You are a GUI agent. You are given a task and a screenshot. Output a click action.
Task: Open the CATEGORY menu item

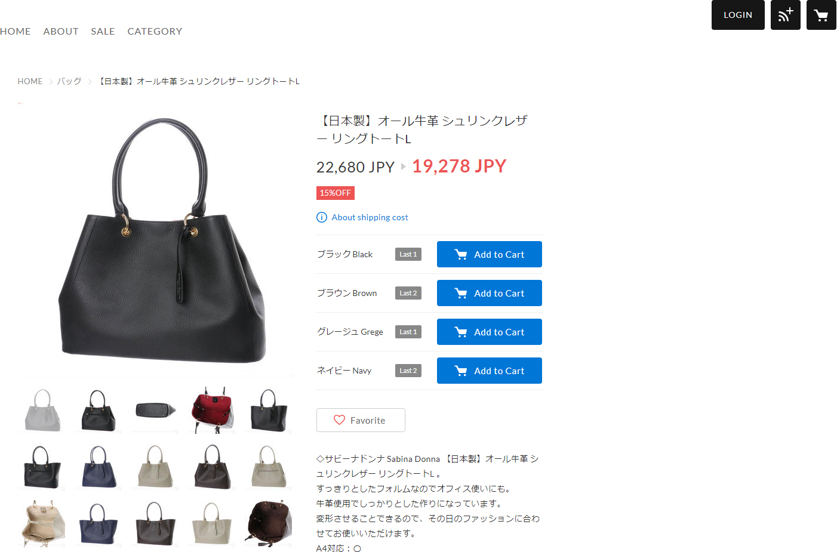click(x=155, y=31)
